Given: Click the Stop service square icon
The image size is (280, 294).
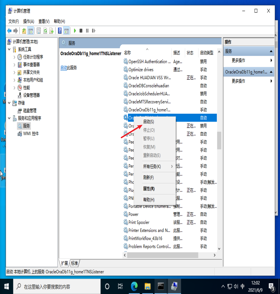Looking at the screenshot, I should [x=81, y=31].
